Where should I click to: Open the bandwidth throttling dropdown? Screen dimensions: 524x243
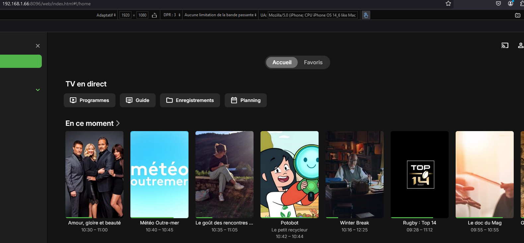pos(220,15)
